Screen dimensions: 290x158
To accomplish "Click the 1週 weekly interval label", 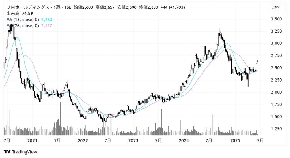I will pos(57,7).
